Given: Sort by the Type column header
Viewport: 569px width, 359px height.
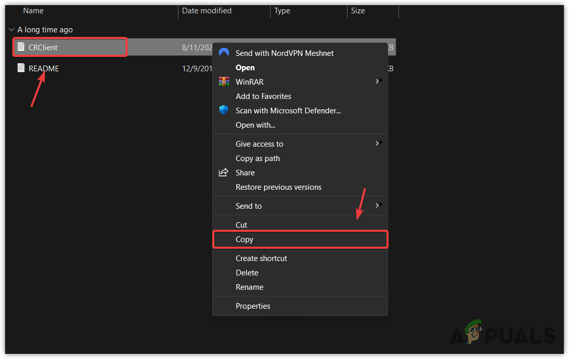Looking at the screenshot, I should [282, 11].
